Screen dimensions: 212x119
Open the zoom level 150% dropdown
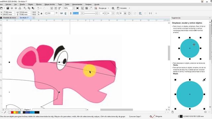pos(74,8)
